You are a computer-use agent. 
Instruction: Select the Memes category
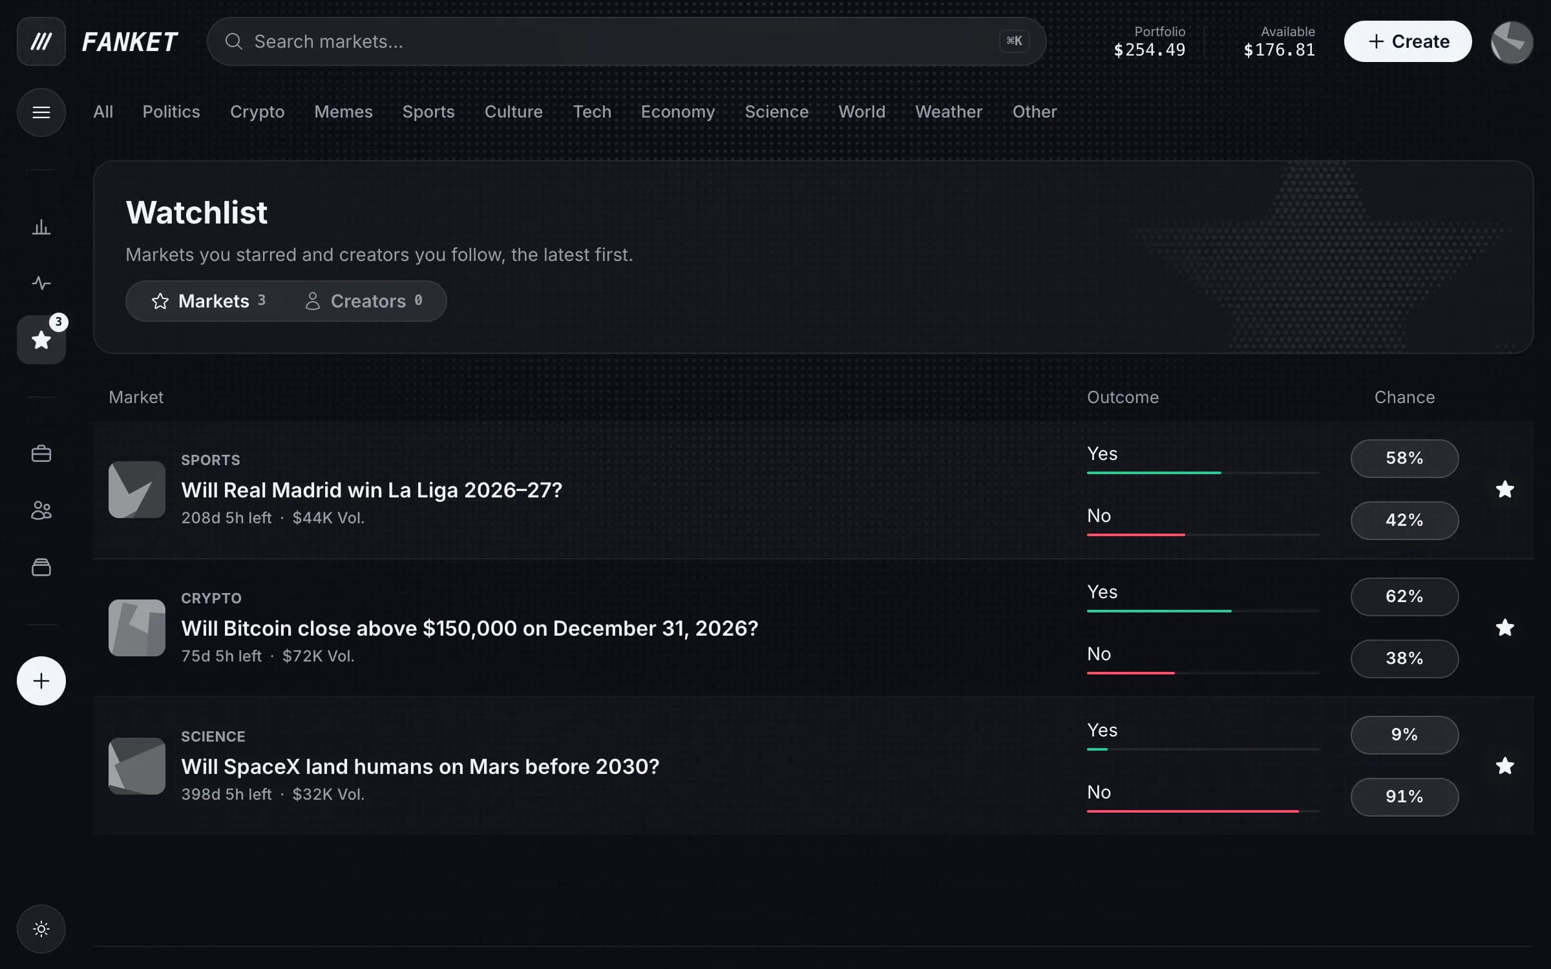(343, 112)
